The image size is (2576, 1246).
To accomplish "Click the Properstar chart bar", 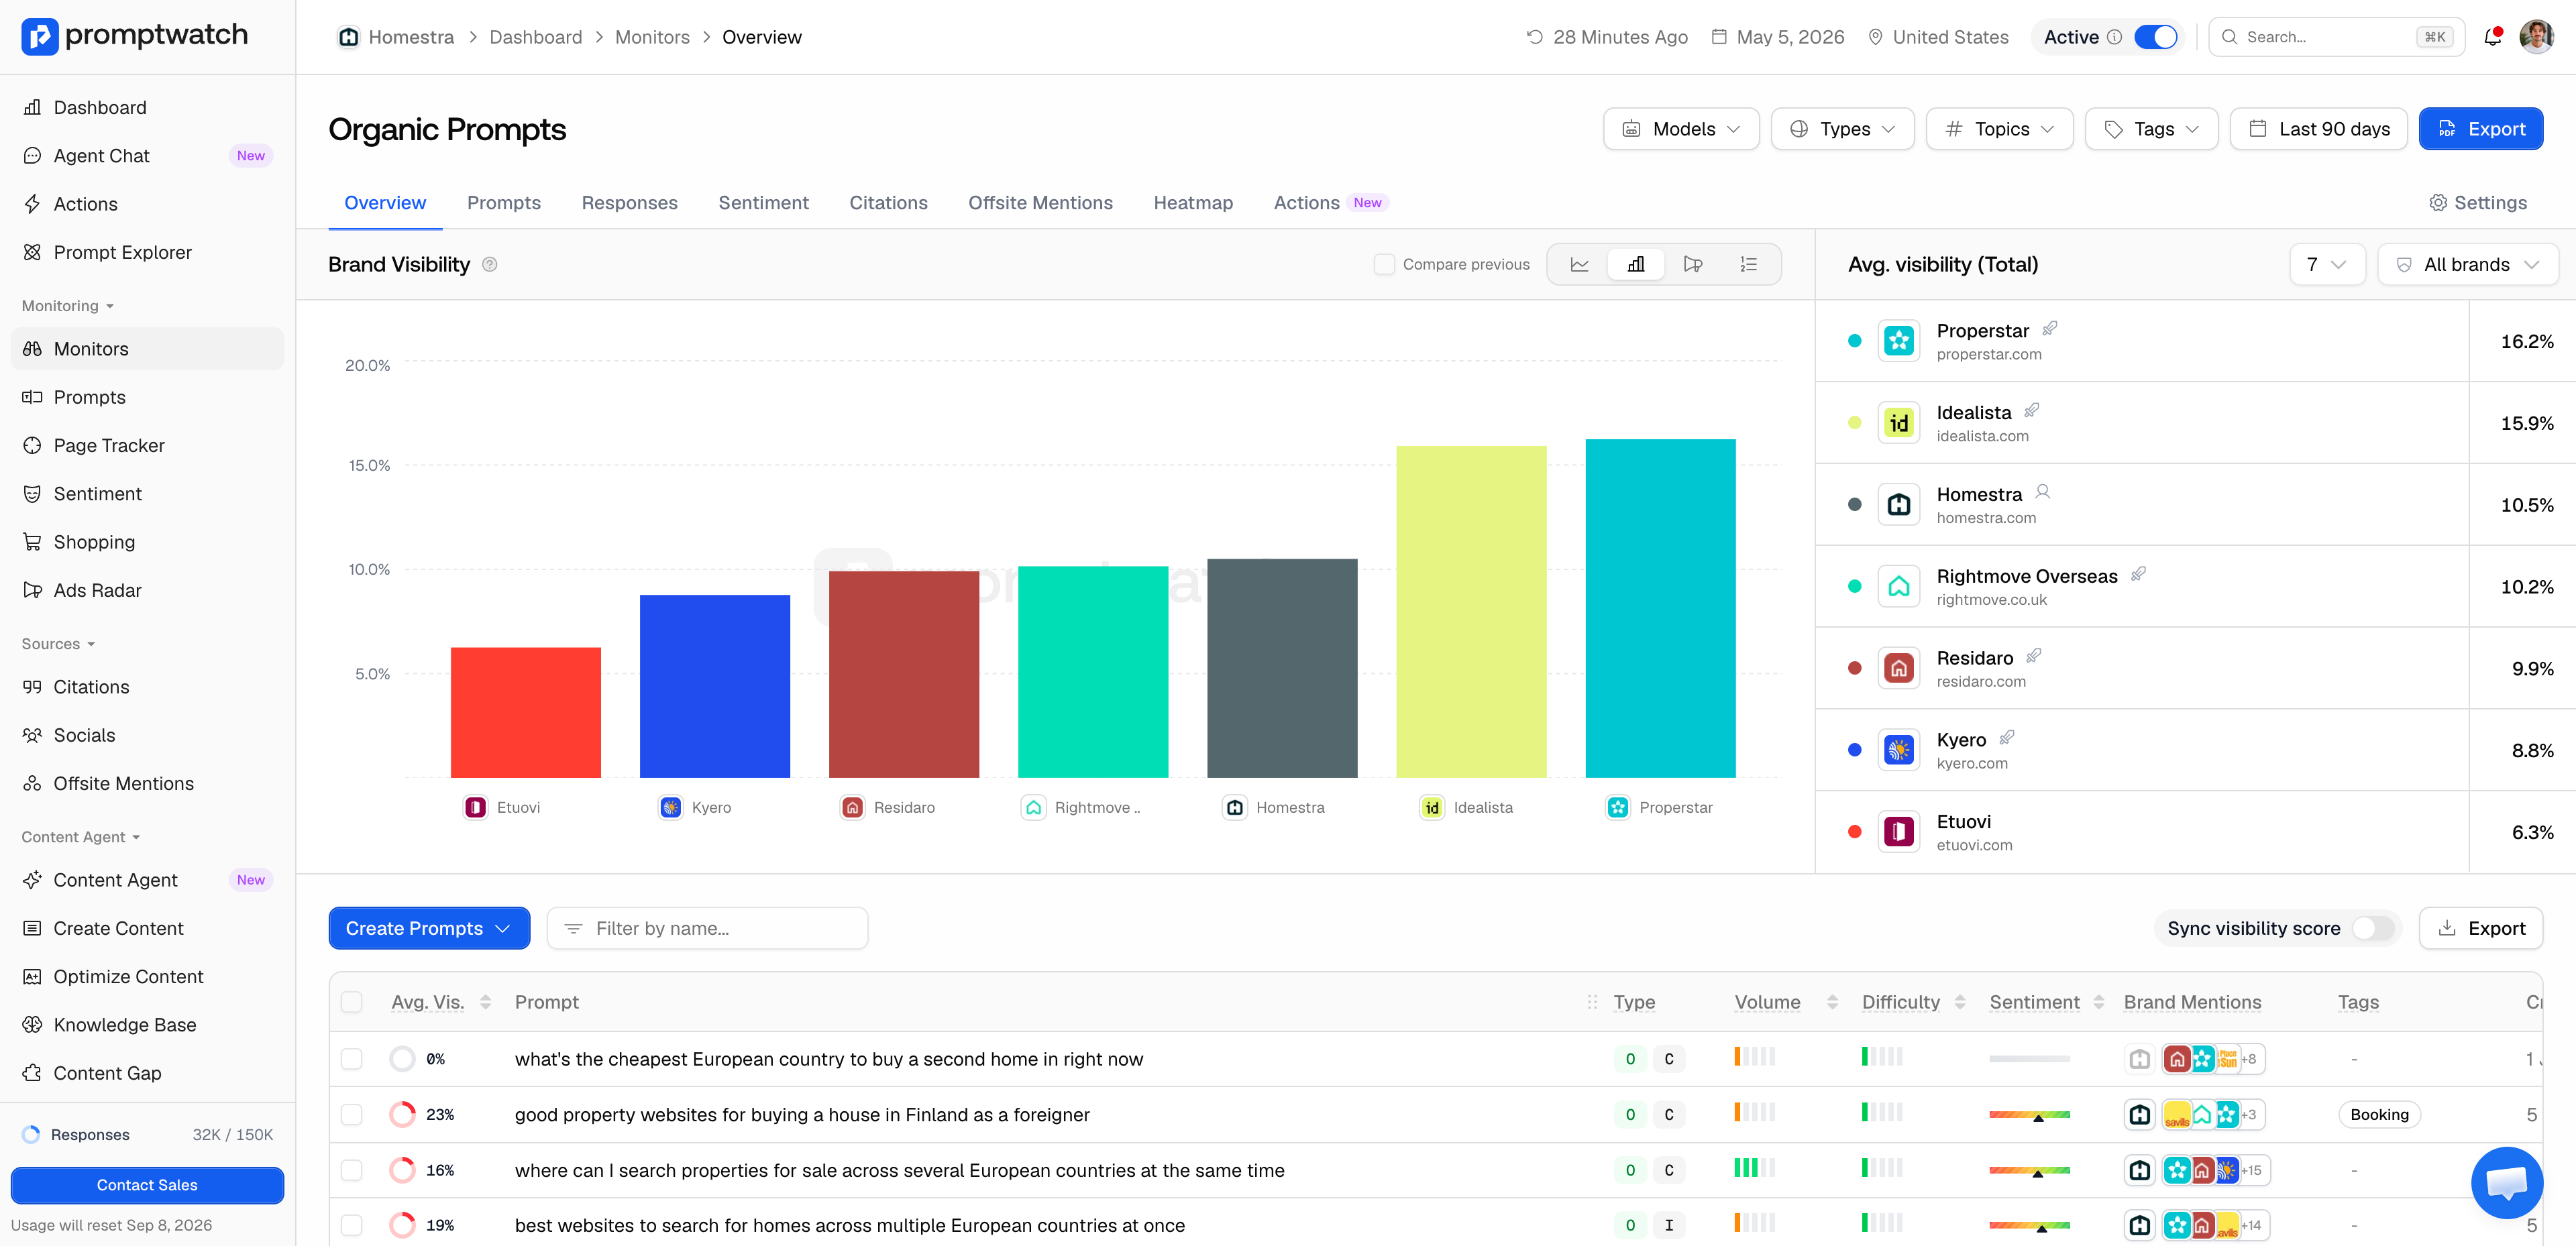I will 1660,608.
